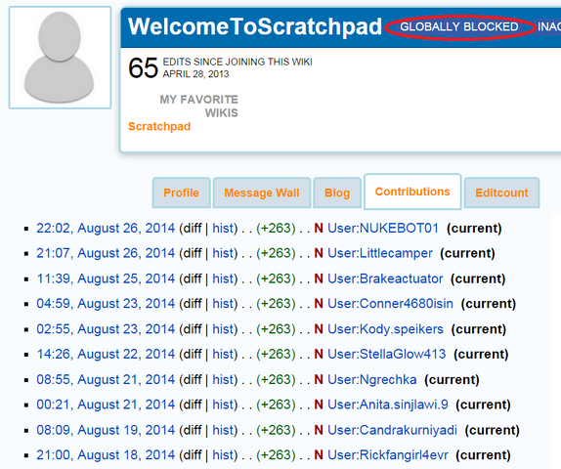Viewport: 561px width, 469px height.
Task: Open the Scratchpad favorite wiki link
Action: point(159,126)
